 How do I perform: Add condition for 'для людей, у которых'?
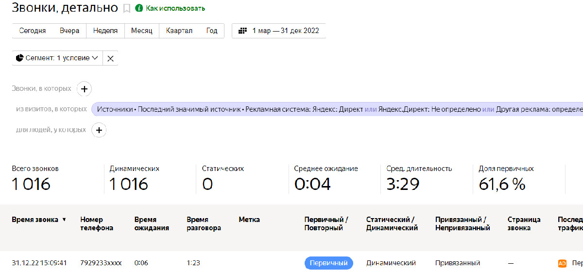pyautogui.click(x=99, y=130)
